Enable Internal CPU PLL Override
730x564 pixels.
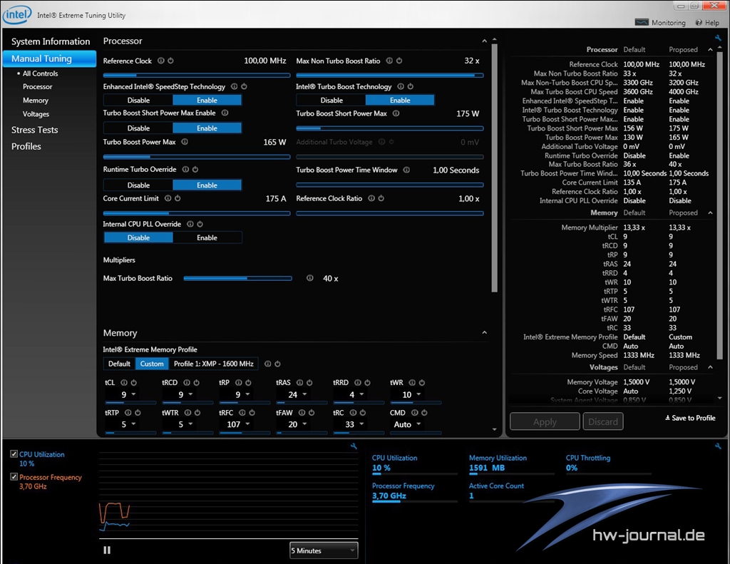pos(207,237)
